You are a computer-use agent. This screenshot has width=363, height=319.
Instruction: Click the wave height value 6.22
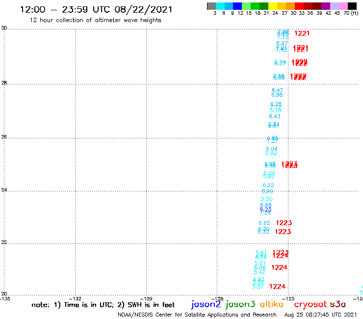point(268,185)
